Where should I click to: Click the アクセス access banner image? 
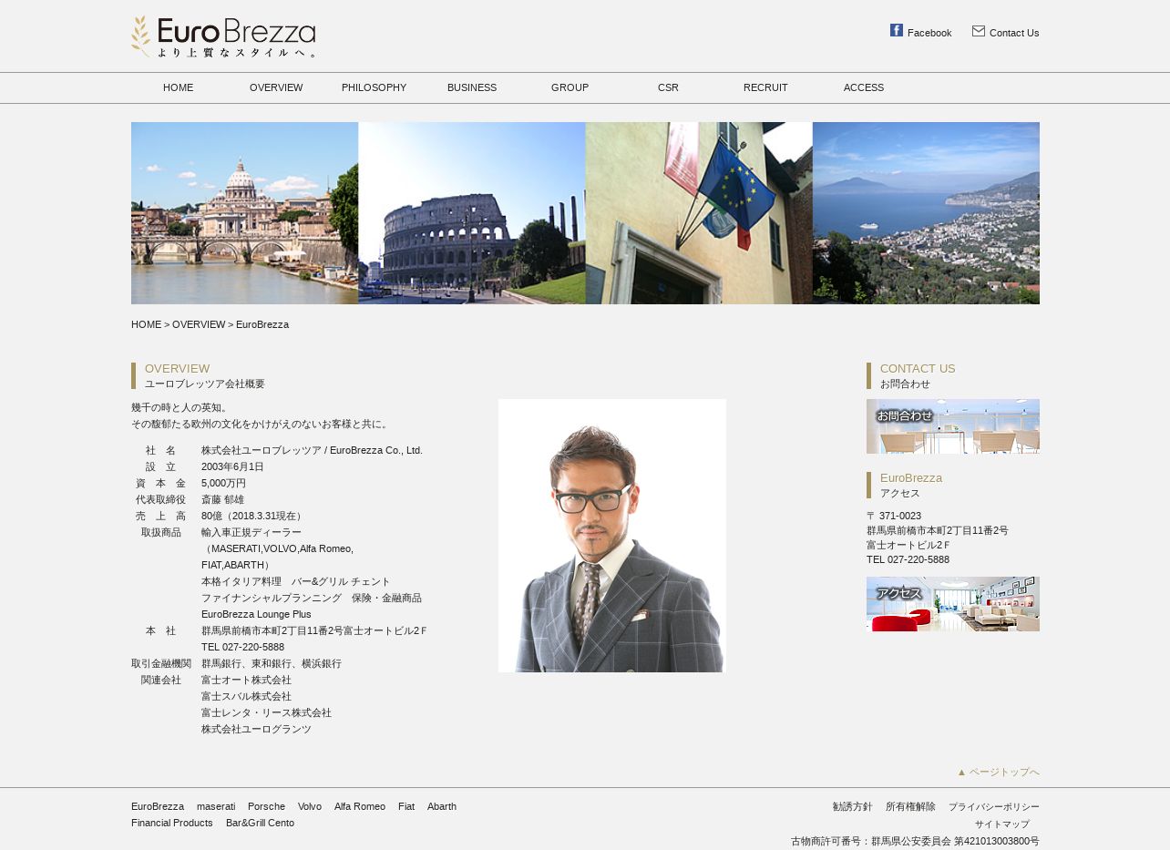coord(953,604)
